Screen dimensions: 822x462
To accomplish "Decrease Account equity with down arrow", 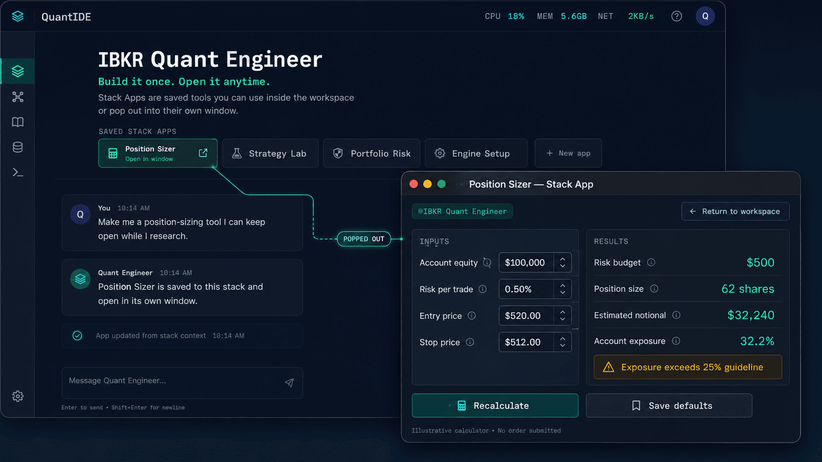I will click(x=562, y=267).
